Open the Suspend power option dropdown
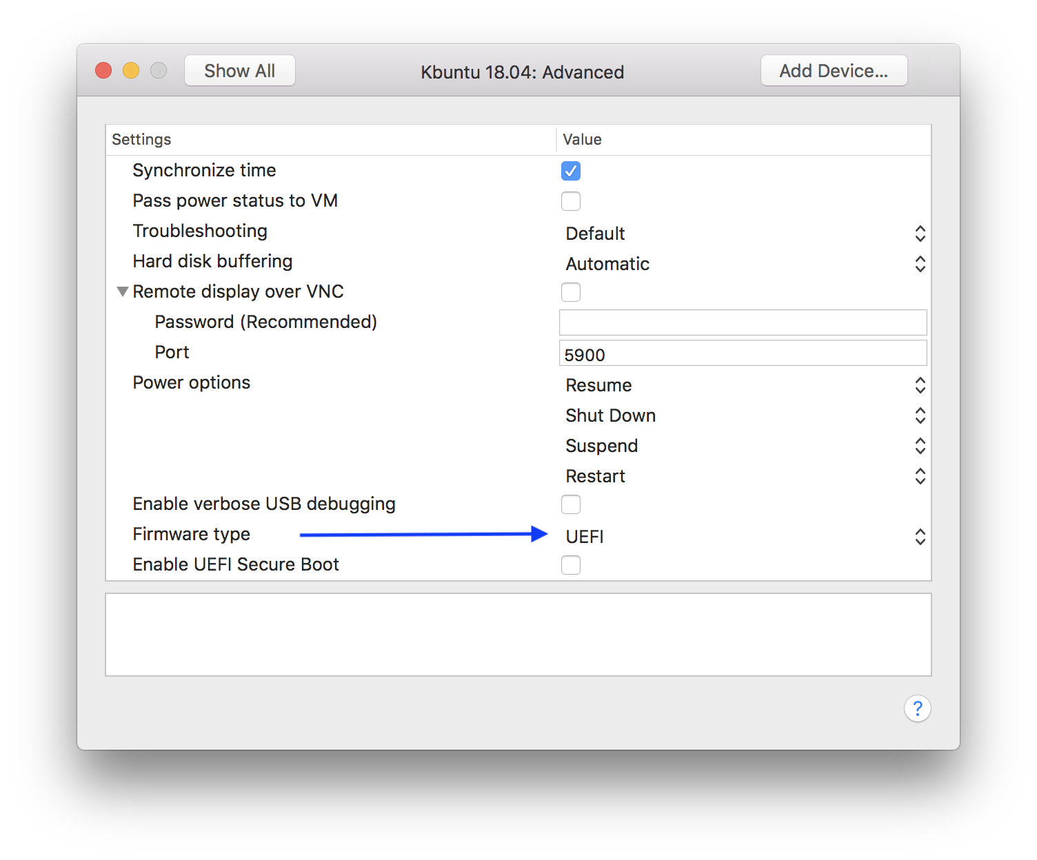1037x860 pixels. click(x=745, y=446)
